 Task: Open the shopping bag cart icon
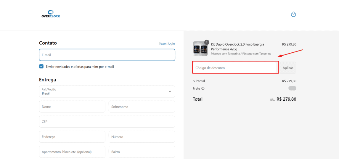[293, 14]
